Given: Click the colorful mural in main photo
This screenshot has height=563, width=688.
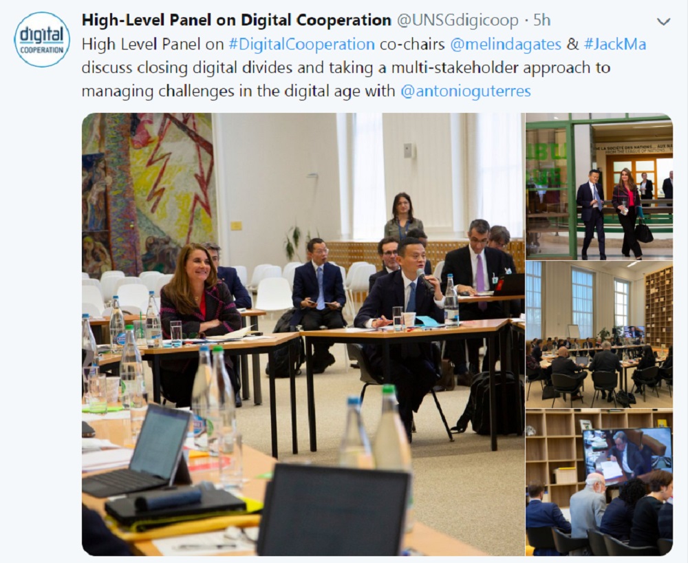Looking at the screenshot, I should pos(149,193).
